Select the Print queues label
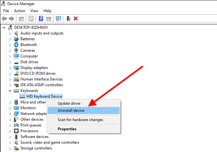 pos(31,125)
